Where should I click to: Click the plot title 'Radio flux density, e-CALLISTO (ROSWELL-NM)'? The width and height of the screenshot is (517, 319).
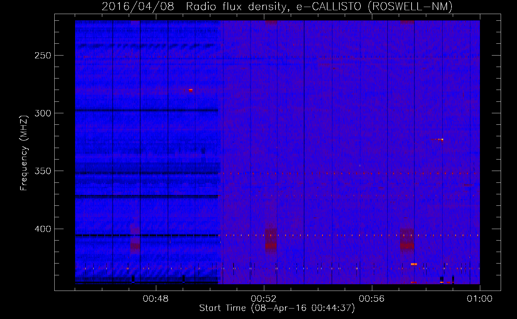(x=319, y=6)
